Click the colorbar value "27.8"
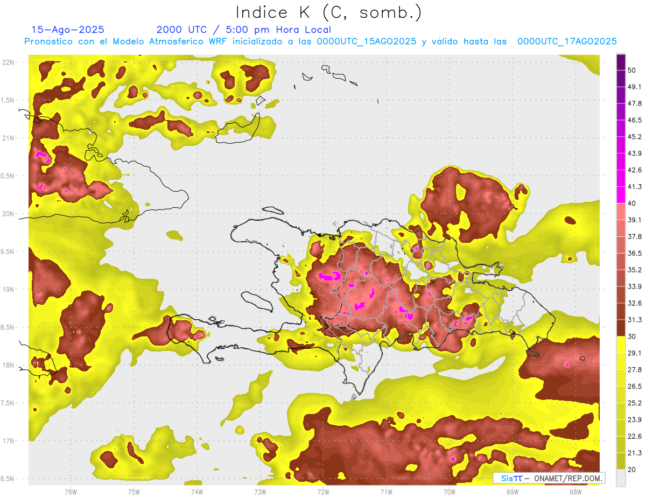646x499 pixels. point(634,370)
